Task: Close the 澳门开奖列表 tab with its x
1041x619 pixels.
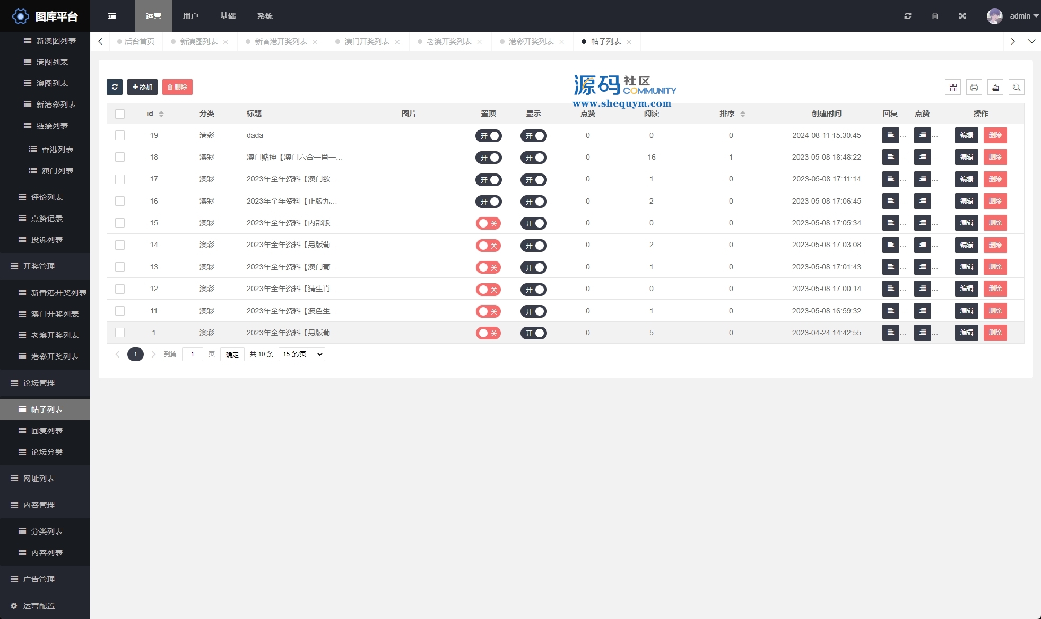Action: click(x=397, y=42)
